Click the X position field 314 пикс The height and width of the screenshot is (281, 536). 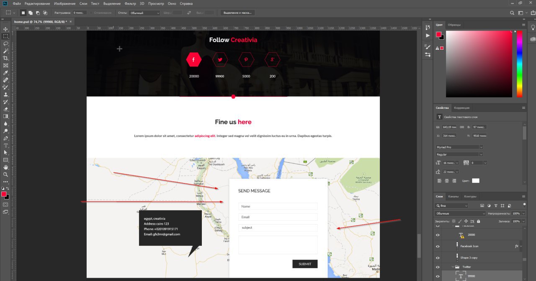click(449, 136)
